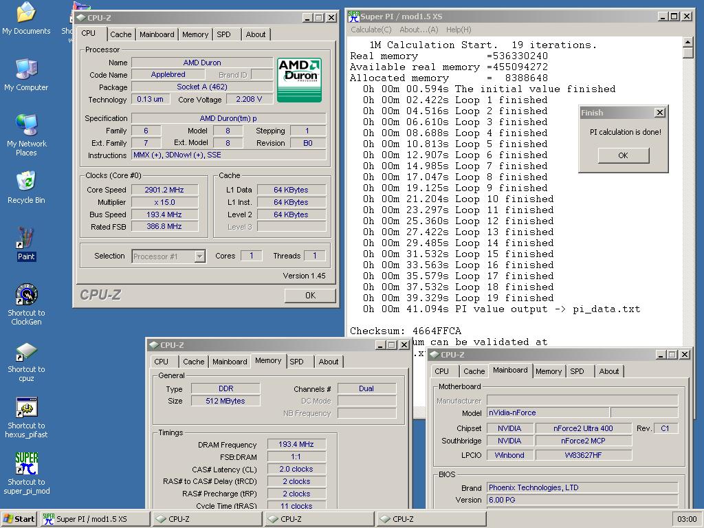Launch the Shortcut to super_pi_mod icon
The image size is (704, 528).
[x=26, y=474]
